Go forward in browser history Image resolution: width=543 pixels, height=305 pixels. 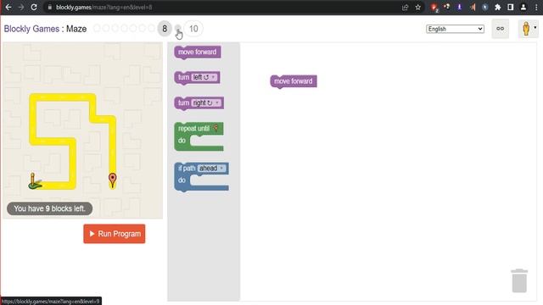(x=21, y=8)
